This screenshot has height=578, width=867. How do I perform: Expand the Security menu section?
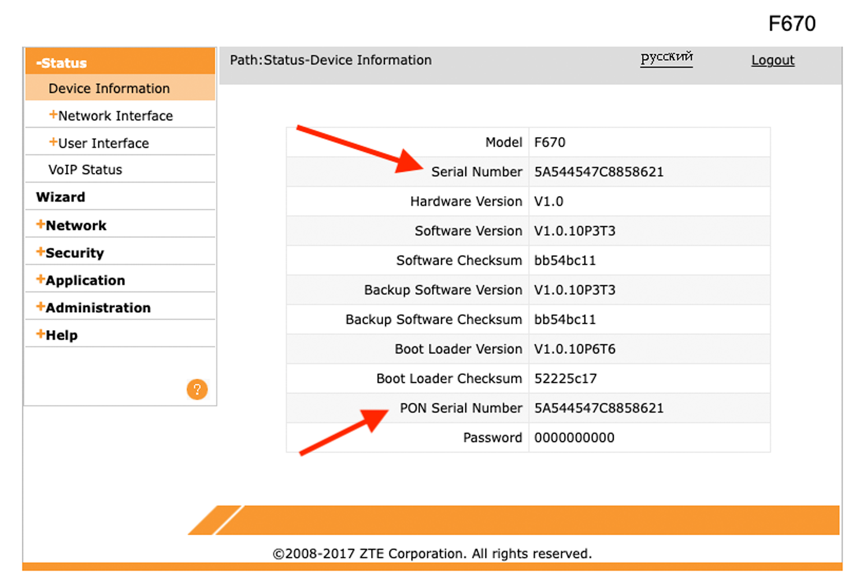[x=70, y=253]
